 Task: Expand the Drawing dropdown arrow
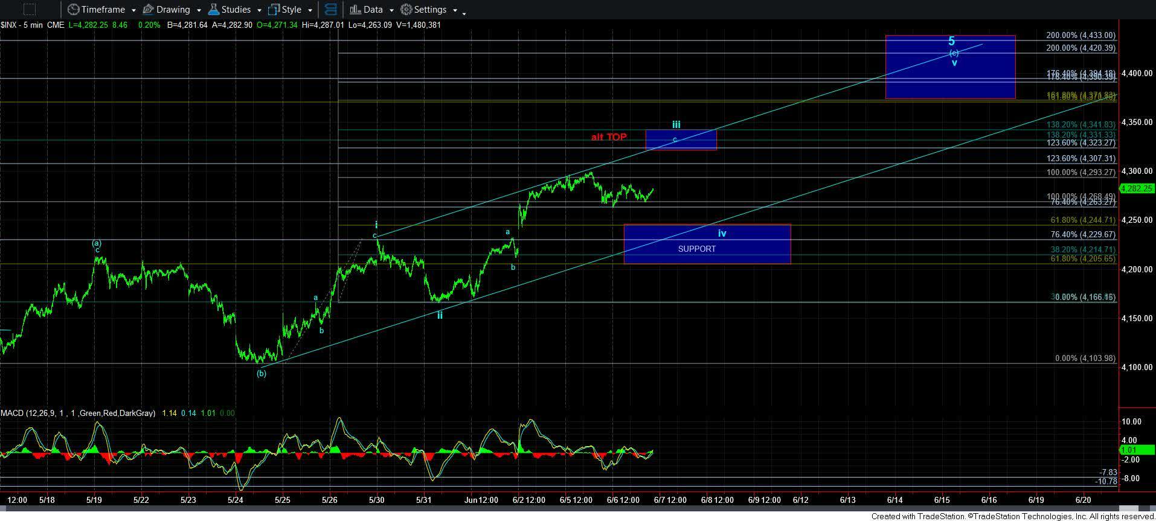click(198, 10)
